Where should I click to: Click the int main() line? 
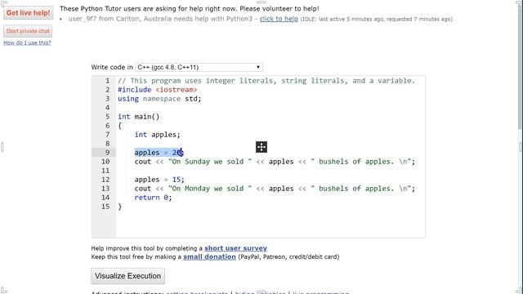[x=139, y=117]
